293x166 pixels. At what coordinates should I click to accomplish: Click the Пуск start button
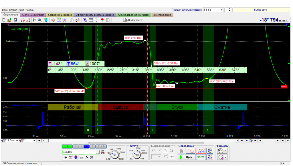tap(187, 157)
